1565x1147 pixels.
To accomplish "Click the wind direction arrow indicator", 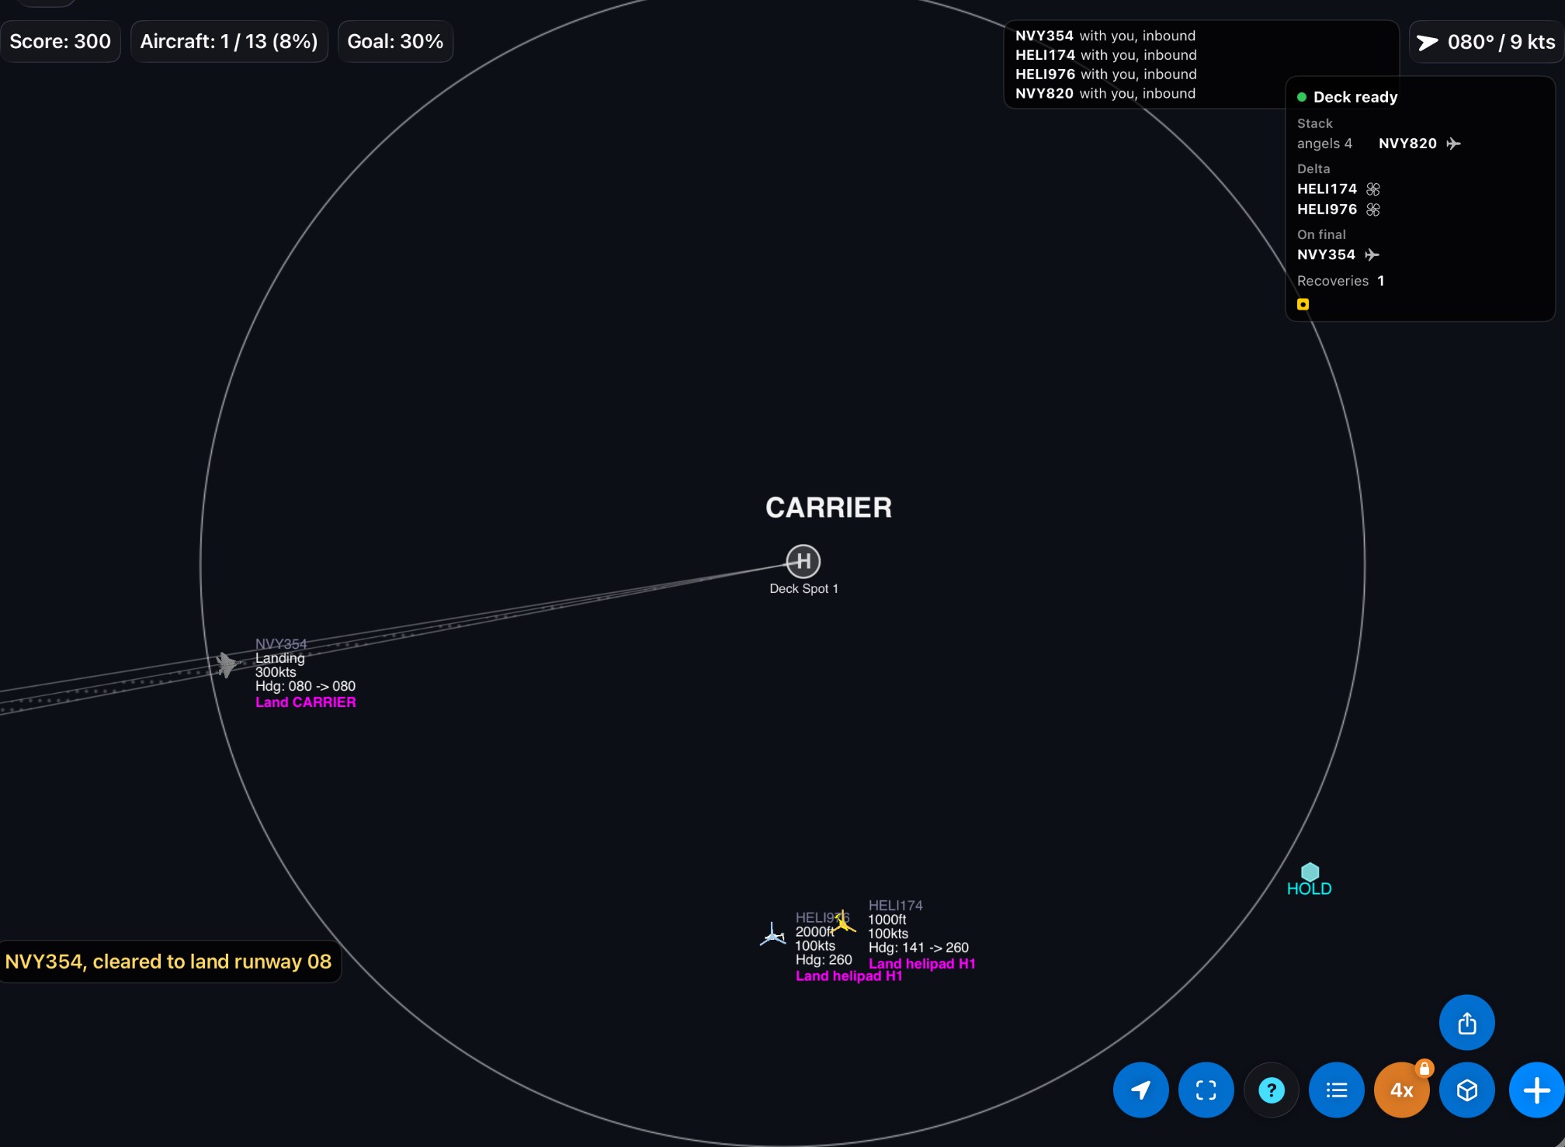I will coord(1428,42).
